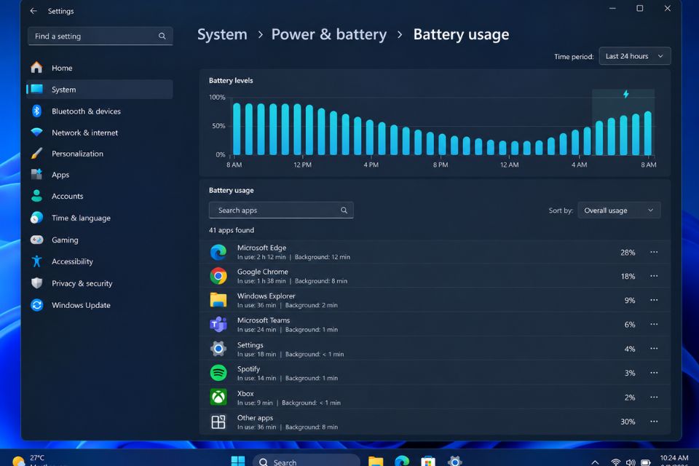This screenshot has width=699, height=466.
Task: Open Network & internet settings
Action: click(x=100, y=133)
